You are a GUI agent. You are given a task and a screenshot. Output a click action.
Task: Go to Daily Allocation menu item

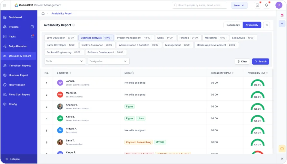click(x=18, y=46)
